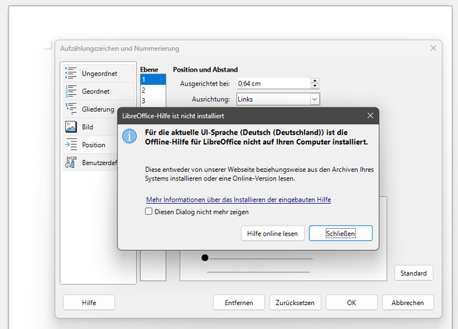Viewport: 458px width, 329px height.
Task: Click the Entfernen button
Action: click(x=239, y=302)
